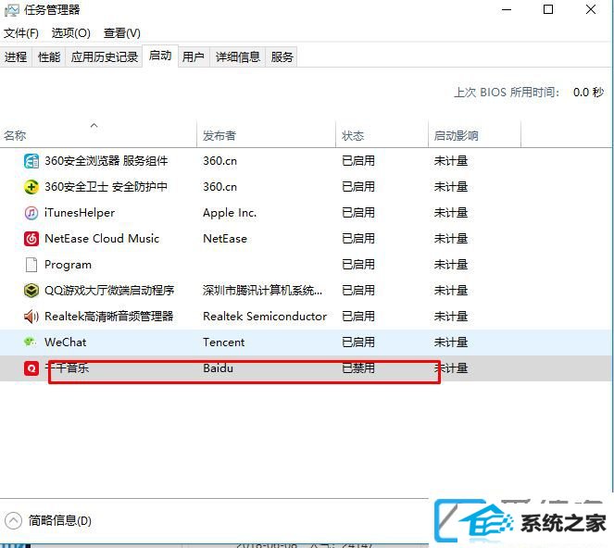The height and width of the screenshot is (548, 614).
Task: Click the Realtek Semiconductor publisher cell
Action: [265, 317]
